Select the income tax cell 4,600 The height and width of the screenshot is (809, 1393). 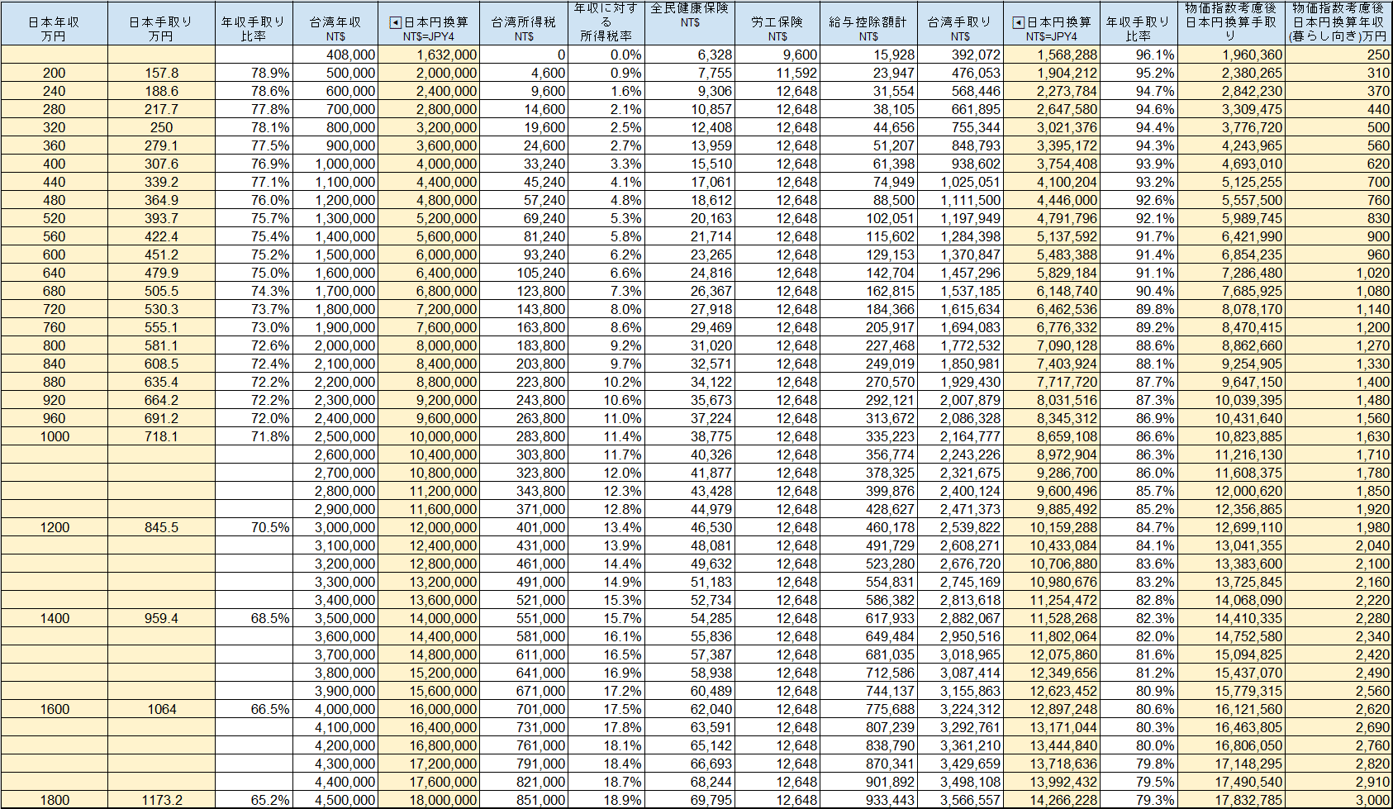[x=524, y=73]
